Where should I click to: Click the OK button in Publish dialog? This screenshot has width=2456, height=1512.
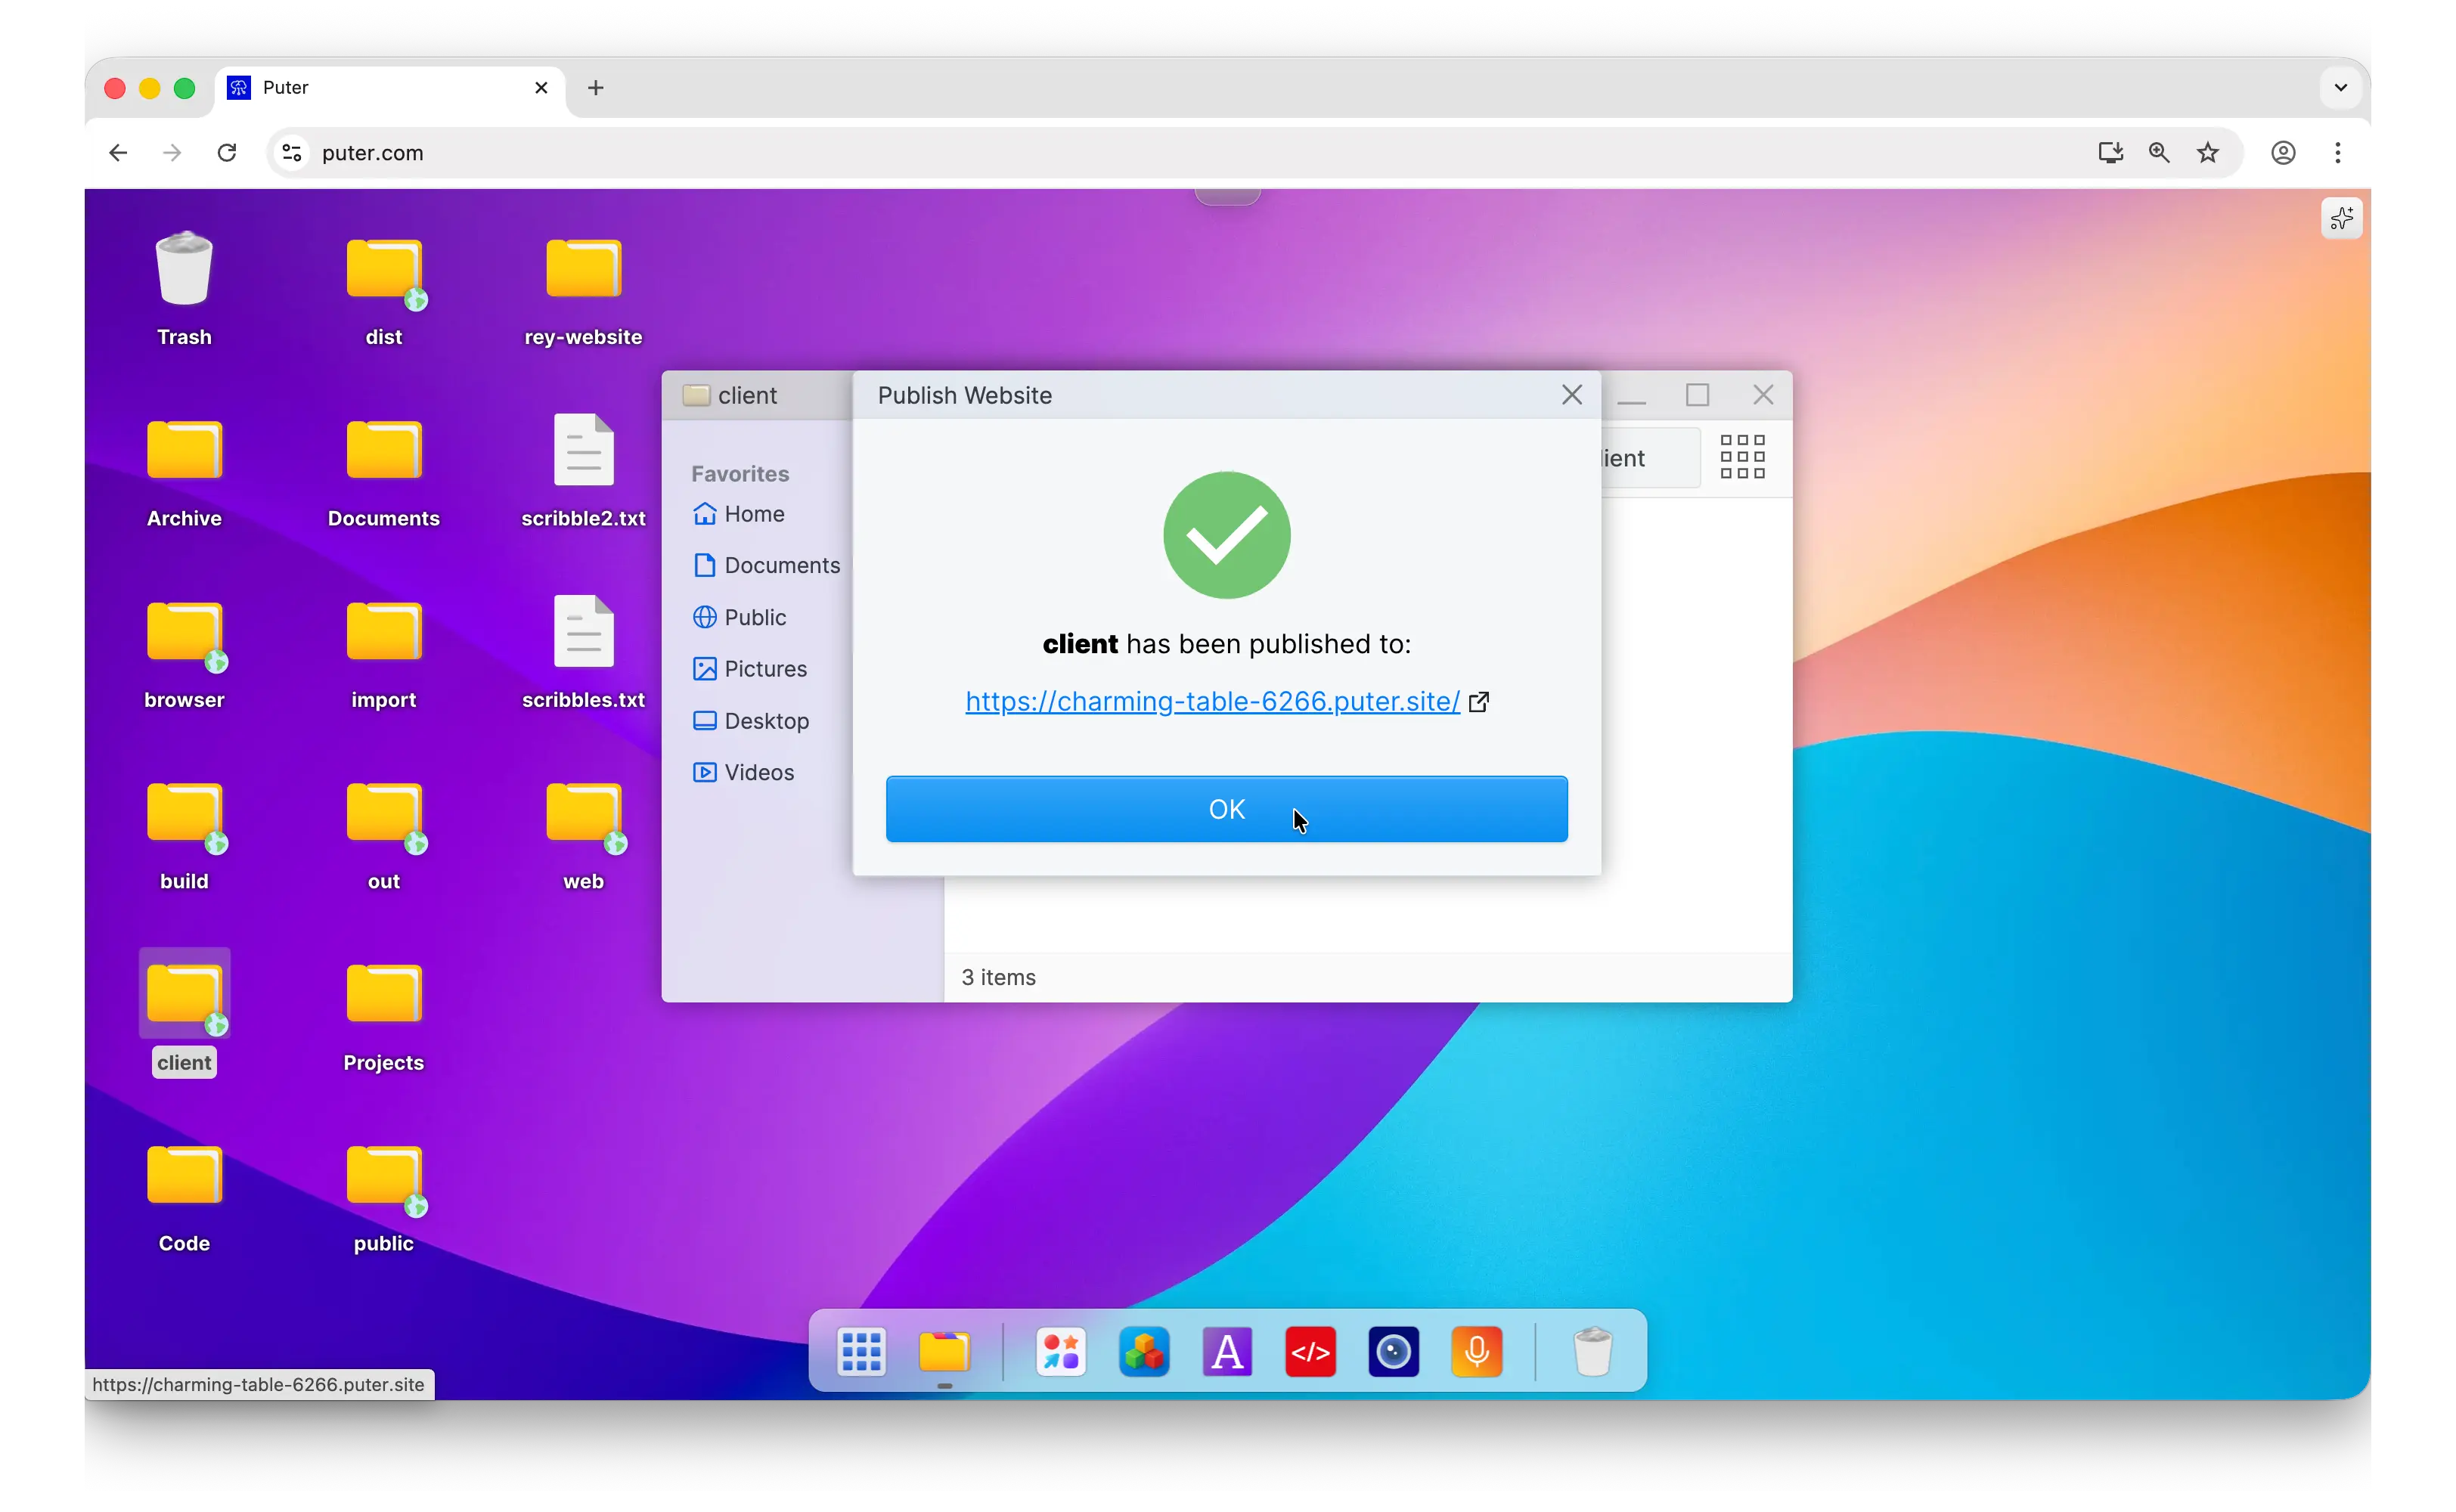click(1226, 809)
